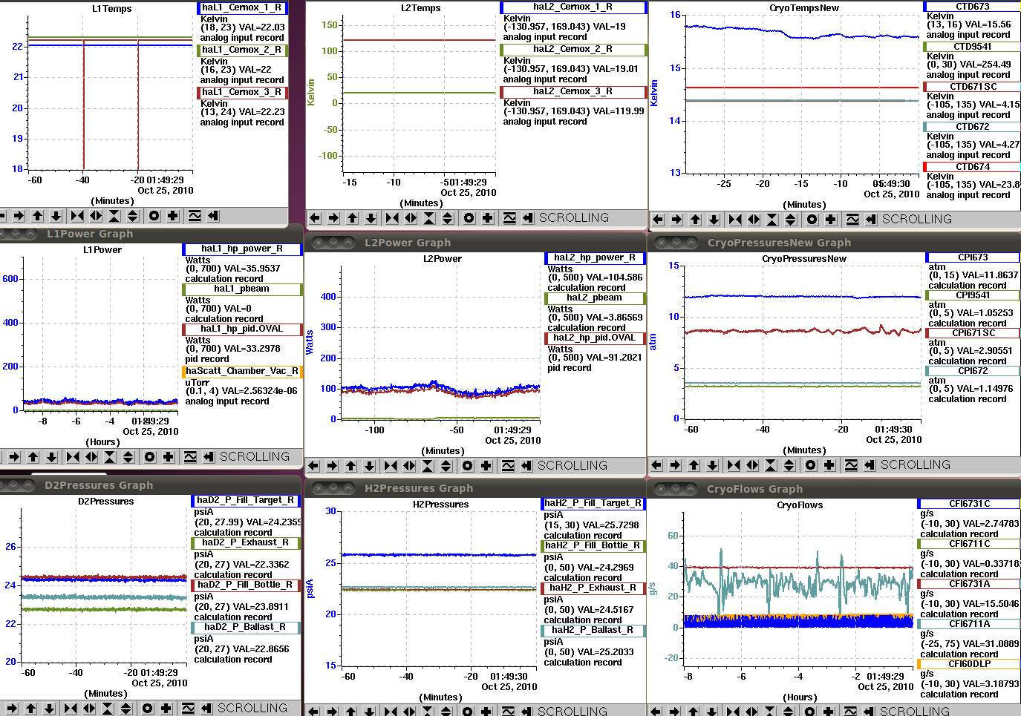Click the curve-graph icon in L2Temps toolbar
The width and height of the screenshot is (1021, 716).
pyautogui.click(x=509, y=218)
